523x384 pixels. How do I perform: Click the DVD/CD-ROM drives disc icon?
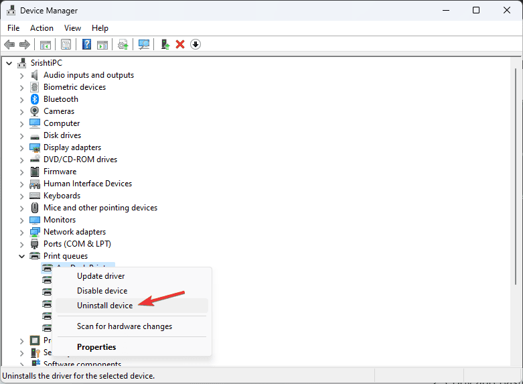tap(35, 159)
